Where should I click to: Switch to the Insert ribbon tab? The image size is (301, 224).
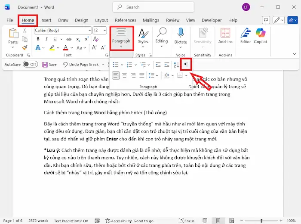(46, 20)
